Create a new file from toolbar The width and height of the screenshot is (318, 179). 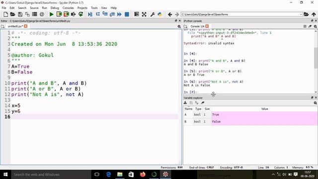click(x=5, y=14)
